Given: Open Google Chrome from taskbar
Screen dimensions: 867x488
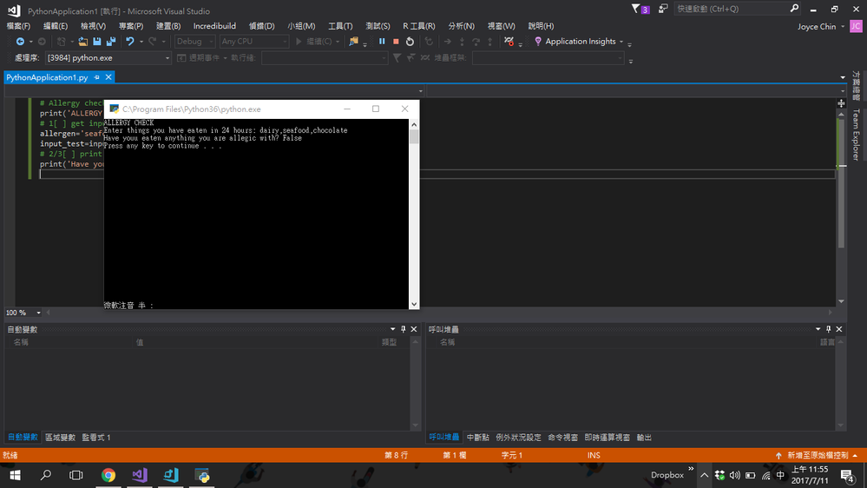Looking at the screenshot, I should (108, 475).
